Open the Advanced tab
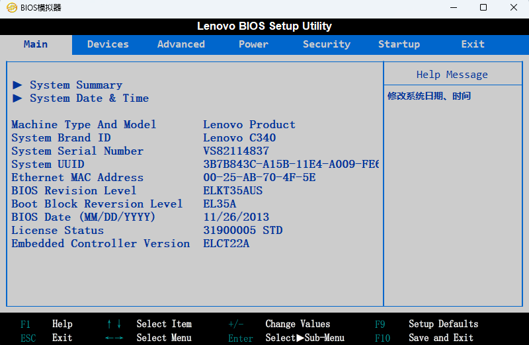The width and height of the screenshot is (529, 345). tap(181, 44)
